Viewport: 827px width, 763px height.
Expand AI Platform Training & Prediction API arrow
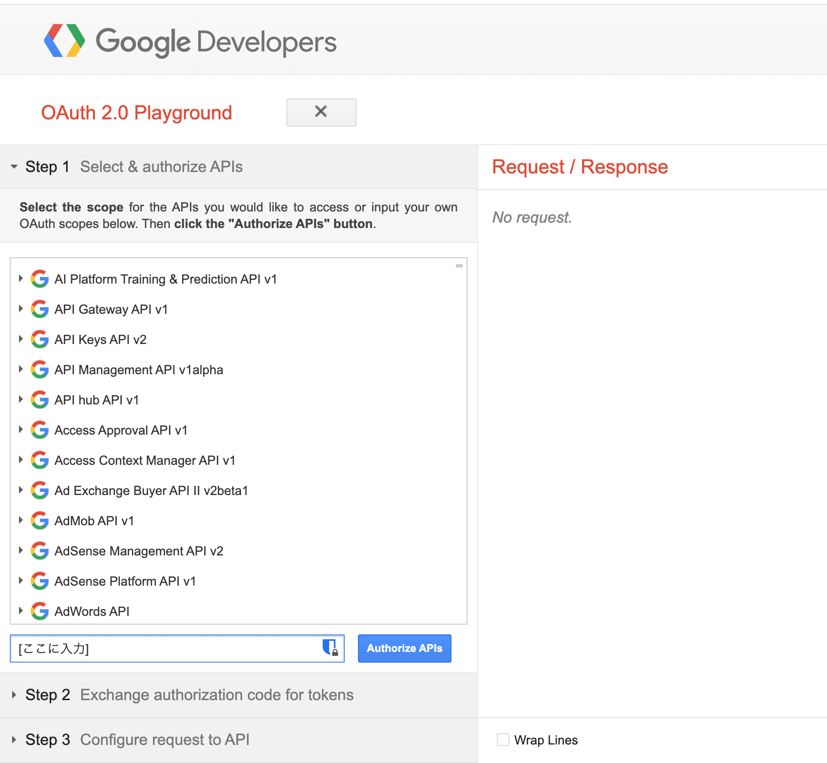tap(20, 278)
